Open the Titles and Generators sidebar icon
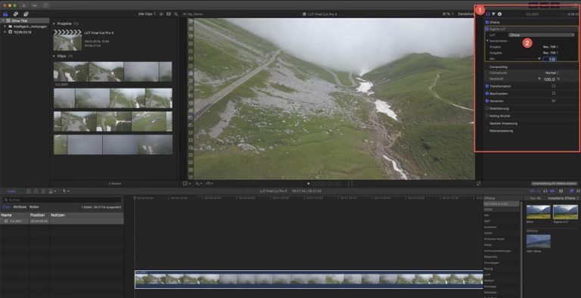581x298 pixels. pos(26,14)
